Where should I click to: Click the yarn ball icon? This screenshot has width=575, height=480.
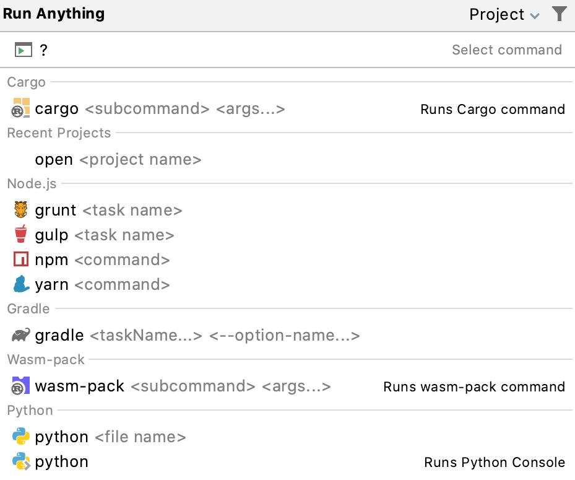[22, 284]
